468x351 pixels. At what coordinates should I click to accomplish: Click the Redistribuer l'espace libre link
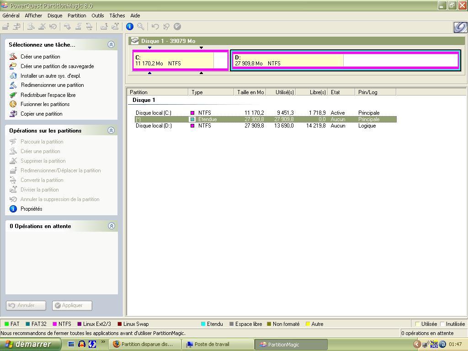pos(48,95)
